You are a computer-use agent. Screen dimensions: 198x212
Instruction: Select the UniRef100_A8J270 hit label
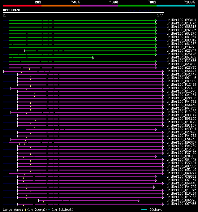[181, 33]
